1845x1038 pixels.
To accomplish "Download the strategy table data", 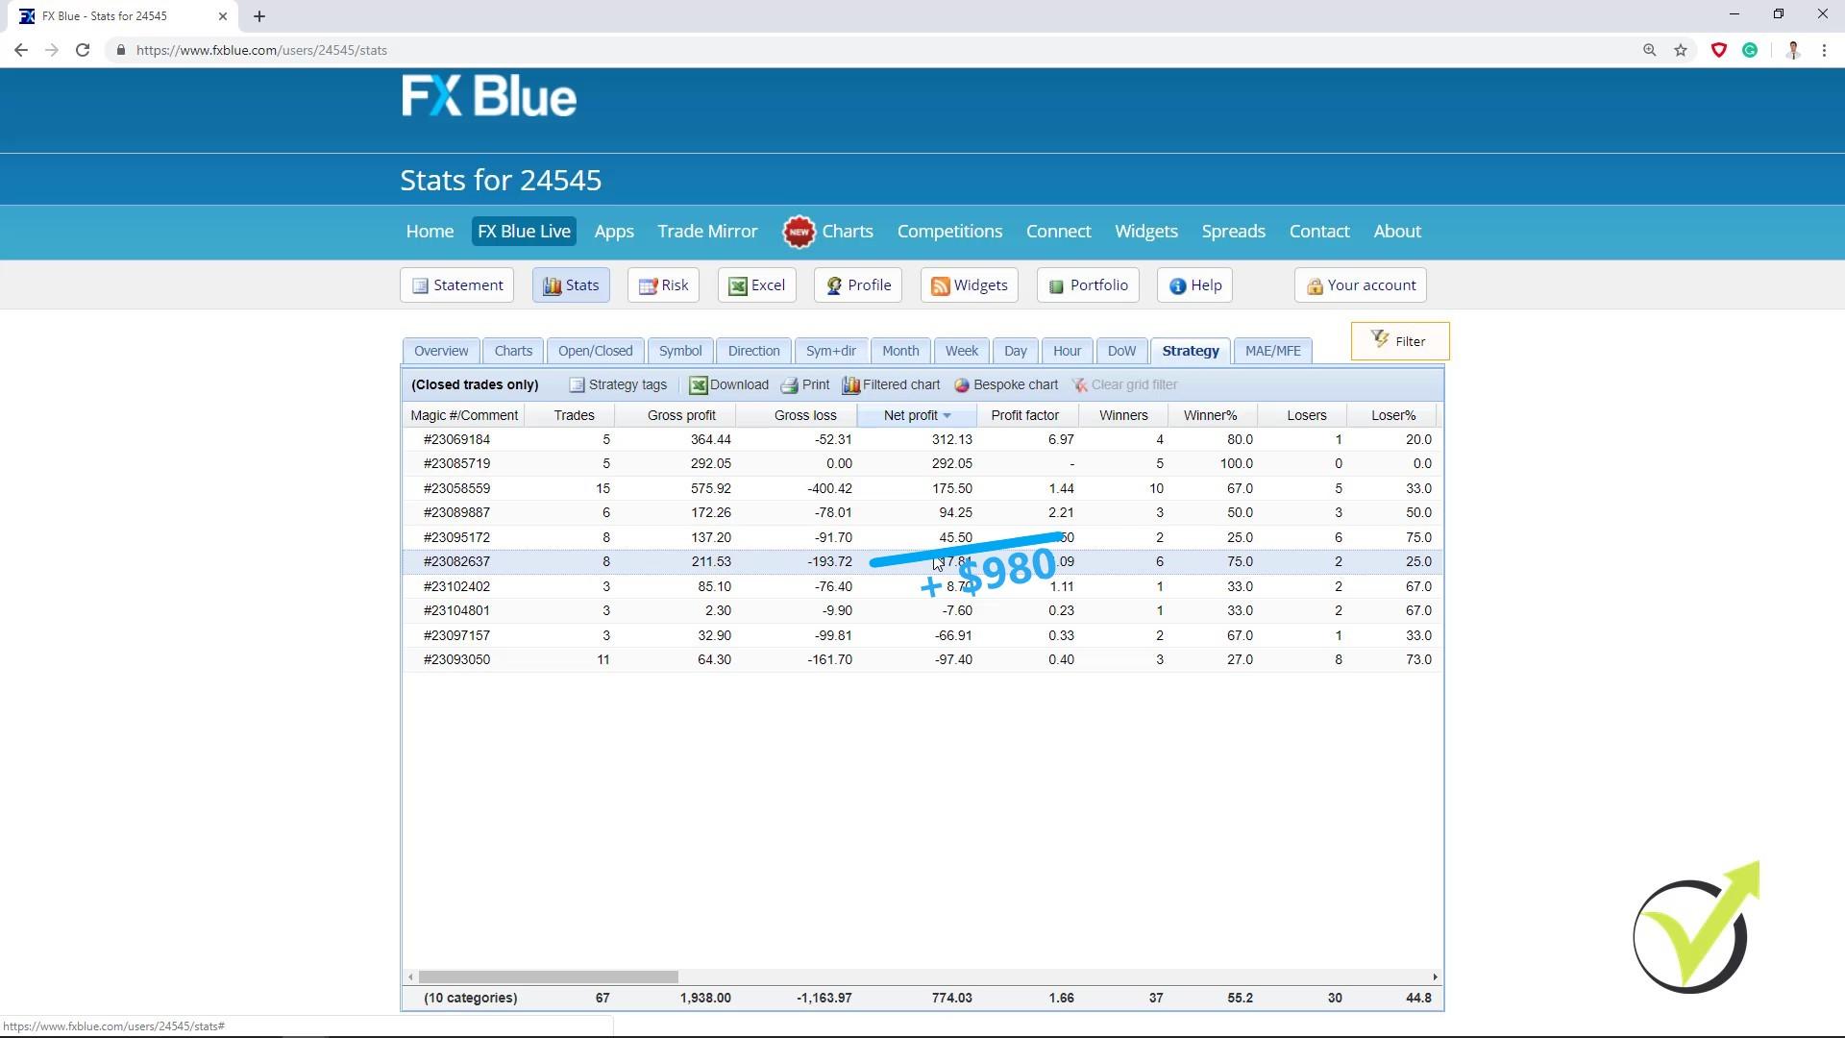I will [x=729, y=385].
